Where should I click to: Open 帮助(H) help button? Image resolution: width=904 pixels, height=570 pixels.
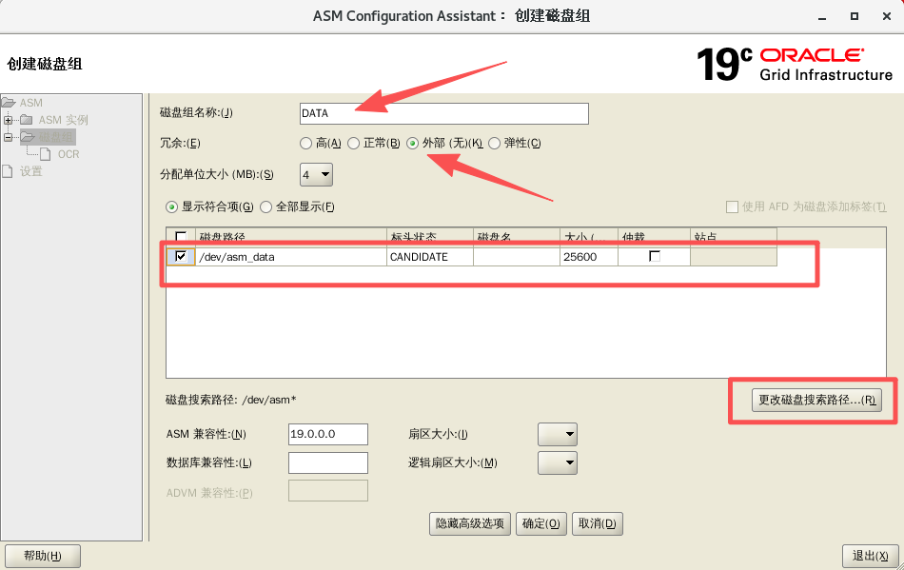pos(43,556)
